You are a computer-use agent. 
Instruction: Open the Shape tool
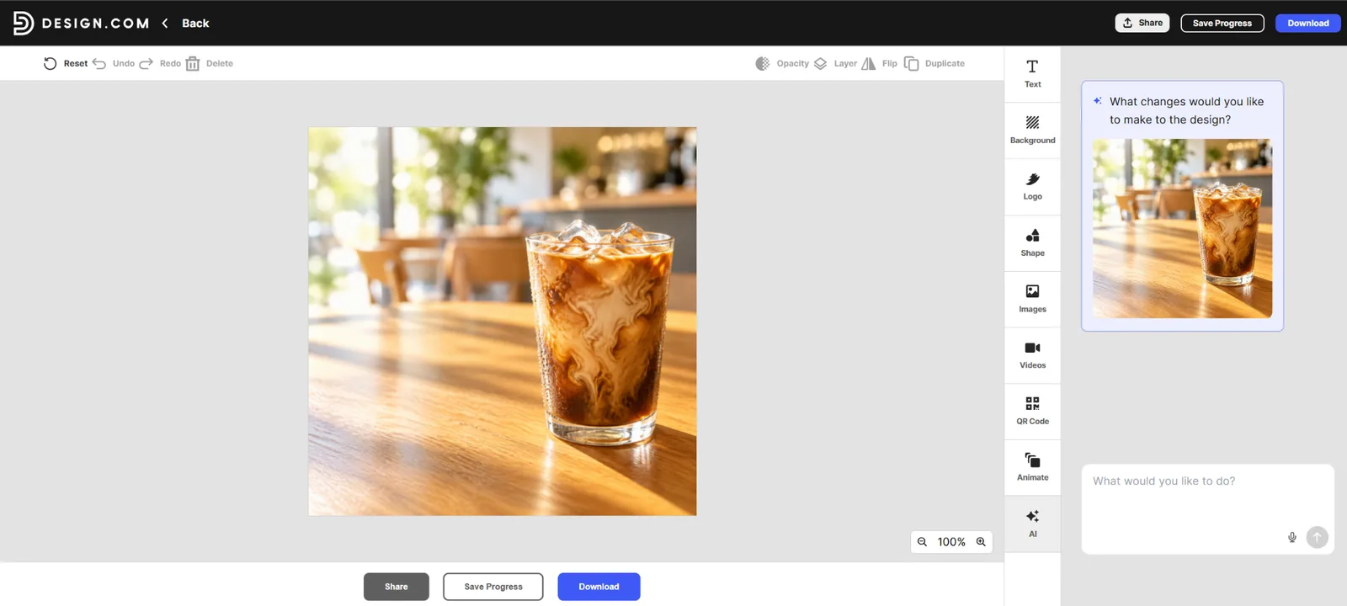(1032, 242)
